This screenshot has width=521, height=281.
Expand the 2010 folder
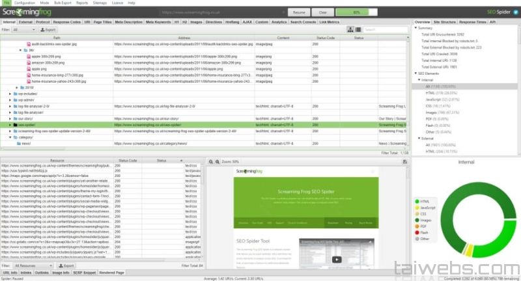17,88
